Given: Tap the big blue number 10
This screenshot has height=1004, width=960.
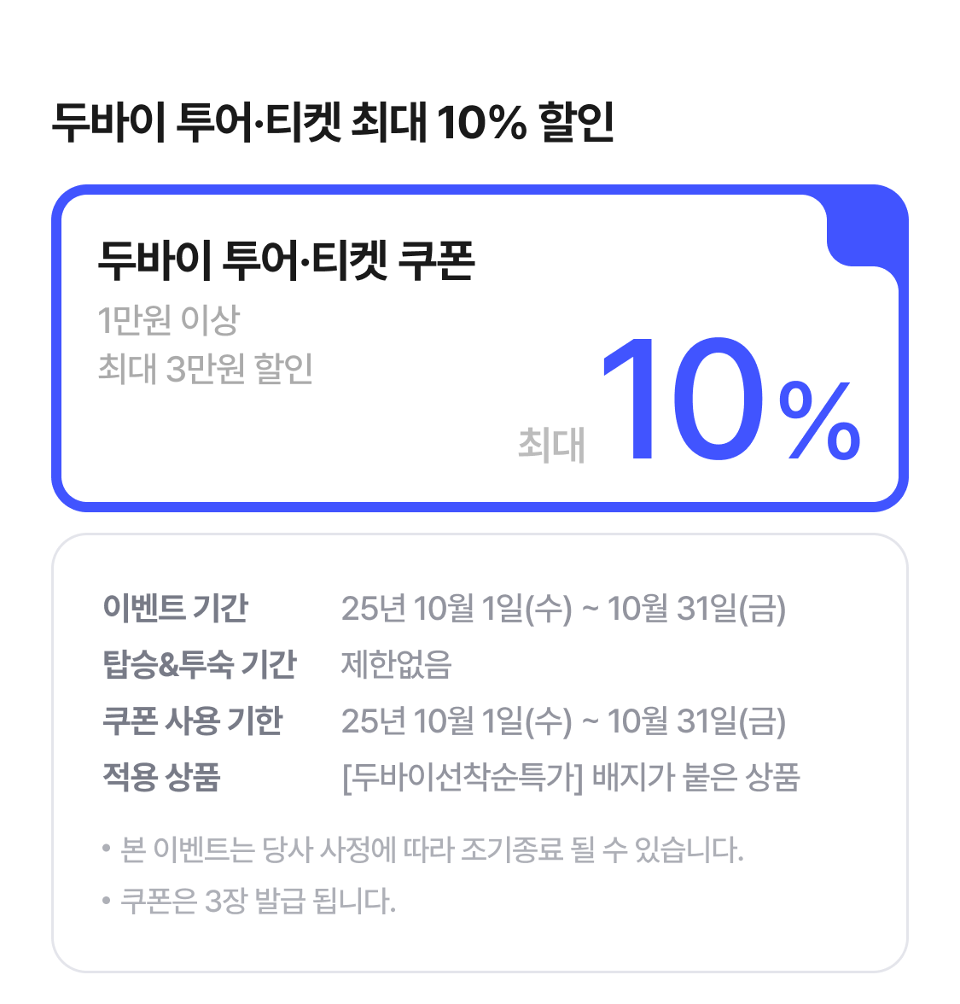Looking at the screenshot, I should click(682, 401).
